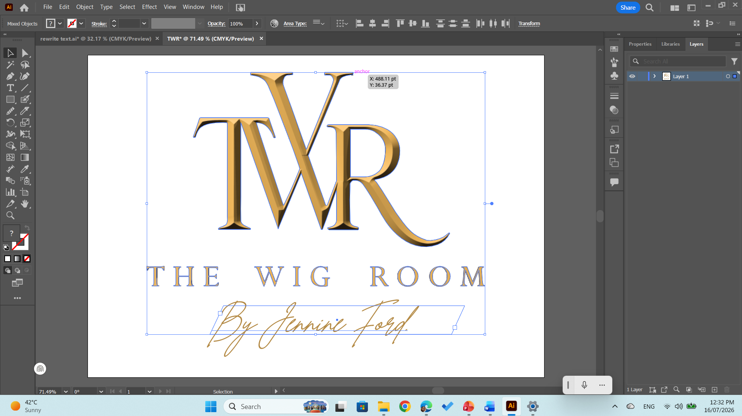Create new layer in Layers panel
This screenshot has height=416, width=742.
[715, 390]
